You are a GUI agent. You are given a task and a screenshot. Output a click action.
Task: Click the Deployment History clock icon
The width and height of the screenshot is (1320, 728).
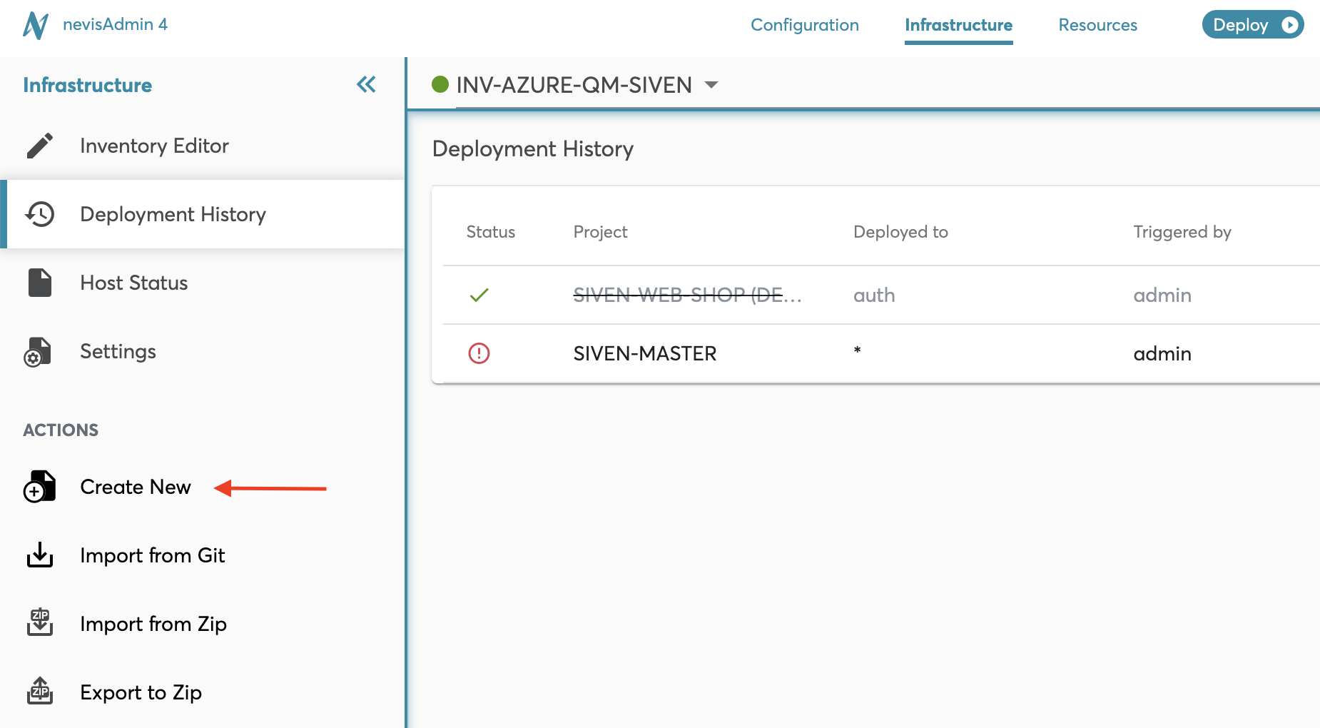pyautogui.click(x=40, y=214)
